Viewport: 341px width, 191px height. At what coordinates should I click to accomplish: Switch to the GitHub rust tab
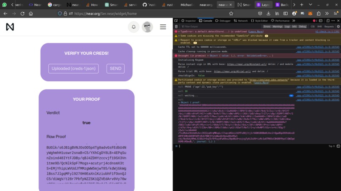coord(150,5)
